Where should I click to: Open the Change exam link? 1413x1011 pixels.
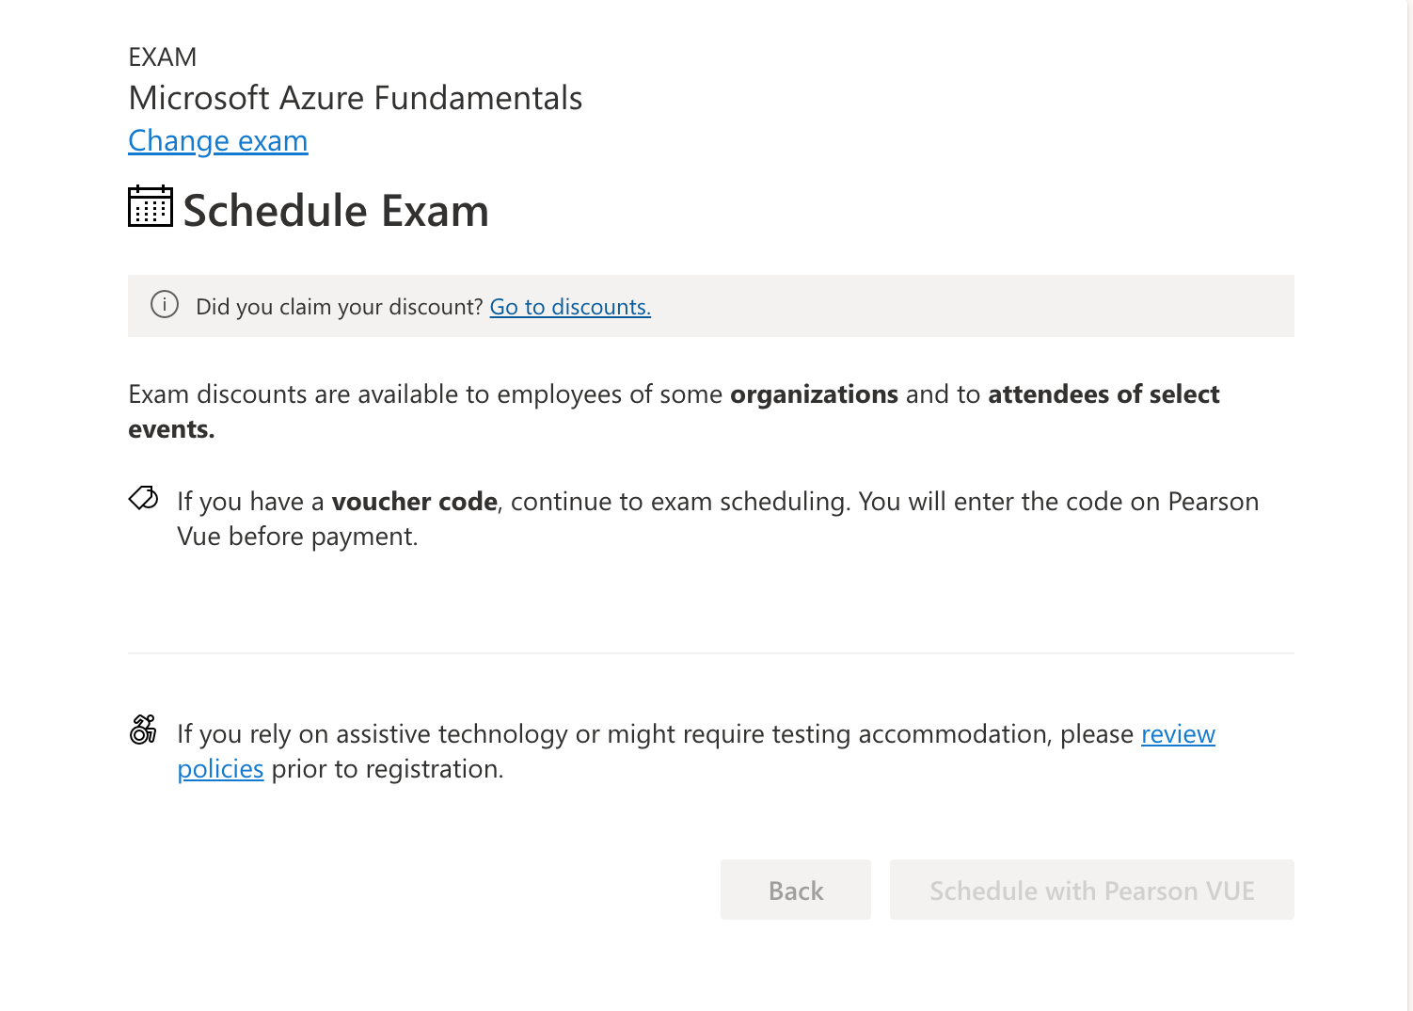pyautogui.click(x=218, y=140)
